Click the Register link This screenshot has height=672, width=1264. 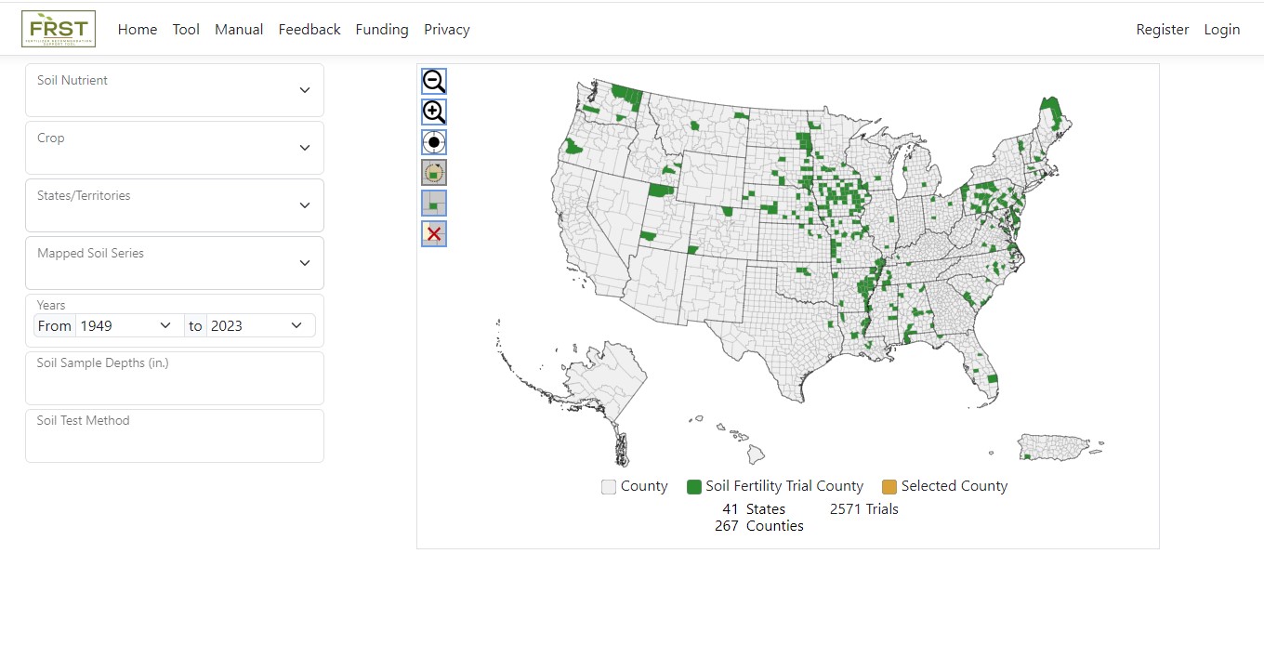pyautogui.click(x=1162, y=29)
